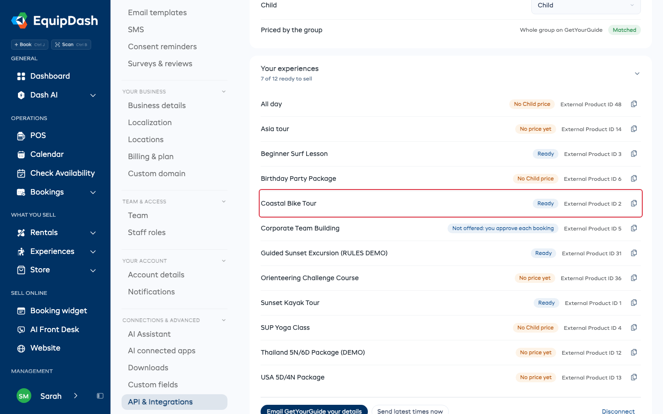This screenshot has width=663, height=414.
Task: Collapse the Your experiences section
Action: pos(637,74)
